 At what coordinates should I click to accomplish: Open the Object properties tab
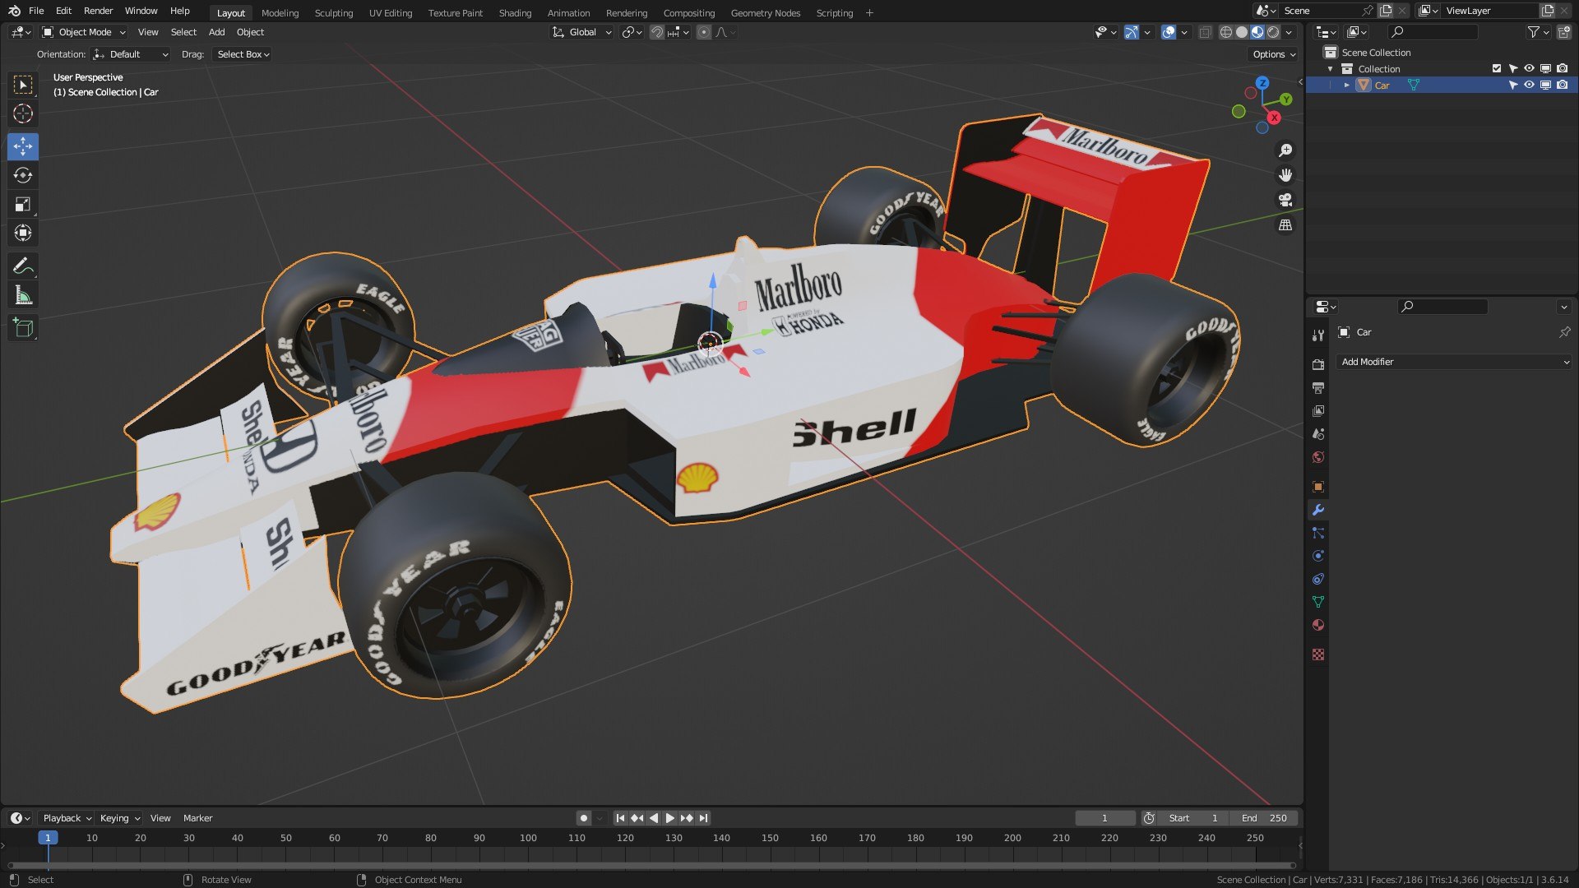pyautogui.click(x=1318, y=486)
